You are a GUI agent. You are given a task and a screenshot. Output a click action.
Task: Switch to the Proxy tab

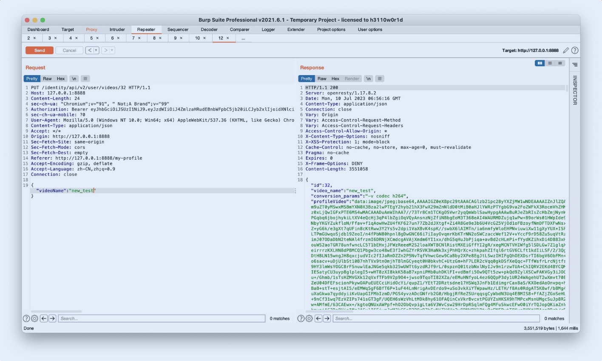[x=91, y=30]
